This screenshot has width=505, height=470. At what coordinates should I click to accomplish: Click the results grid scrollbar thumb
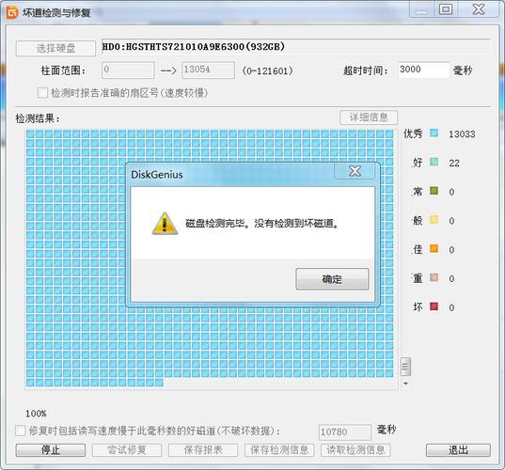pyautogui.click(x=405, y=367)
